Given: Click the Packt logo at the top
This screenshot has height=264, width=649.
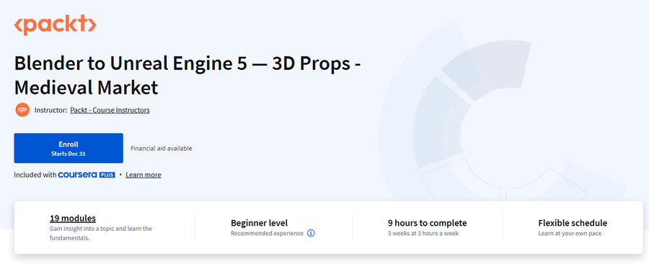Looking at the screenshot, I should click(x=55, y=25).
